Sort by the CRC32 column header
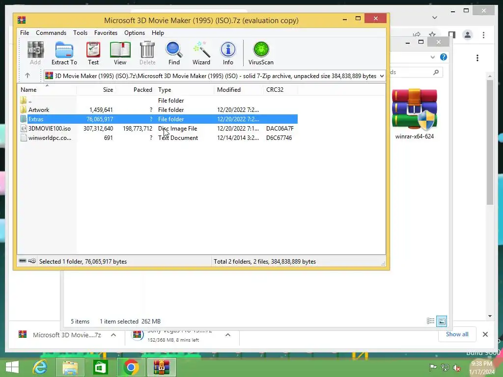The height and width of the screenshot is (377, 503). [x=280, y=90]
